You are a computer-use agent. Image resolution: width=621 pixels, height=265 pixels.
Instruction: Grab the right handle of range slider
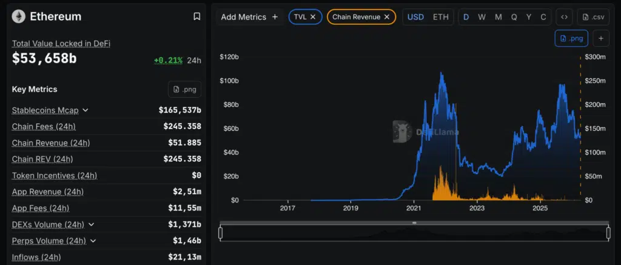pos(608,233)
